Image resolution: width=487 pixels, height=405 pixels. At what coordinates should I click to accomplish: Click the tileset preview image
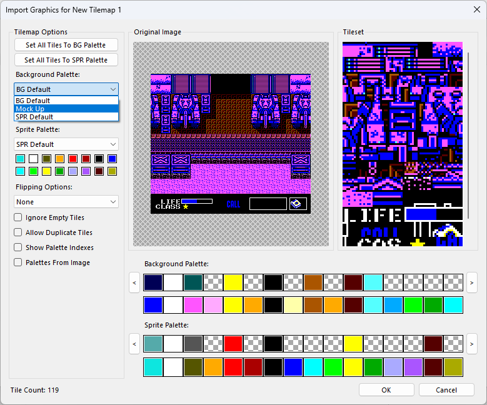pyautogui.click(x=403, y=144)
